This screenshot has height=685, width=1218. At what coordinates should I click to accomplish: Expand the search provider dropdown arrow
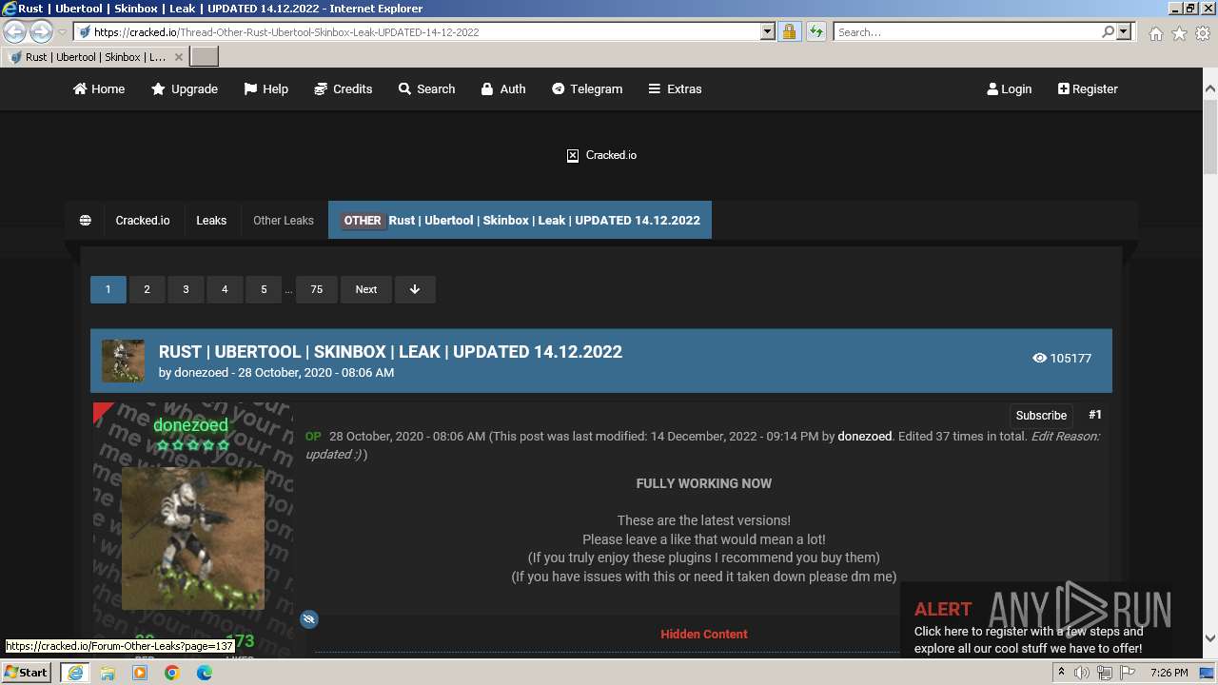tap(1124, 31)
